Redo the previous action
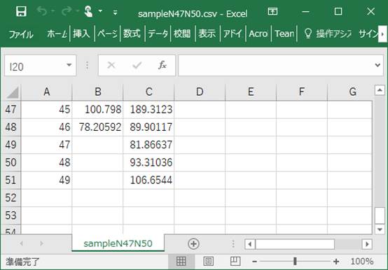388x270 pixels. [67, 11]
